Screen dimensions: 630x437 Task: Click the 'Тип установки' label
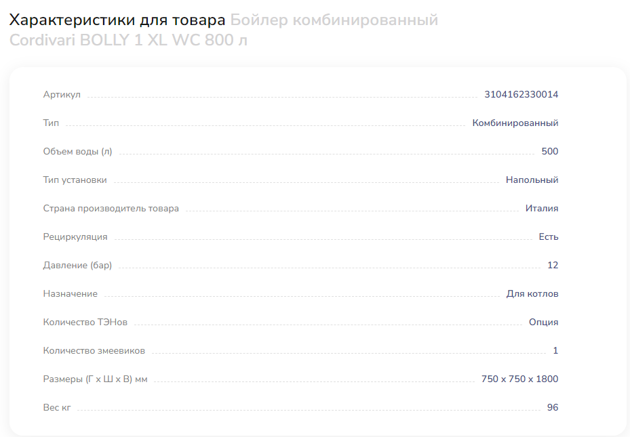pos(75,180)
